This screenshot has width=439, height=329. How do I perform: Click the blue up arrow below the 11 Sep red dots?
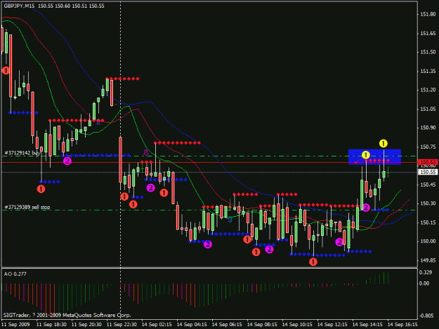(x=98, y=122)
